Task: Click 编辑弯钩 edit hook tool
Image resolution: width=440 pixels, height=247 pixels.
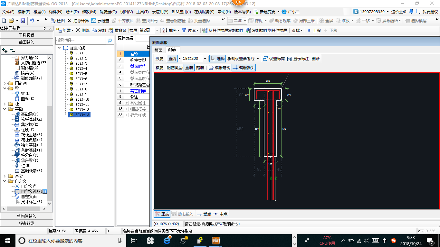Action: (x=219, y=68)
